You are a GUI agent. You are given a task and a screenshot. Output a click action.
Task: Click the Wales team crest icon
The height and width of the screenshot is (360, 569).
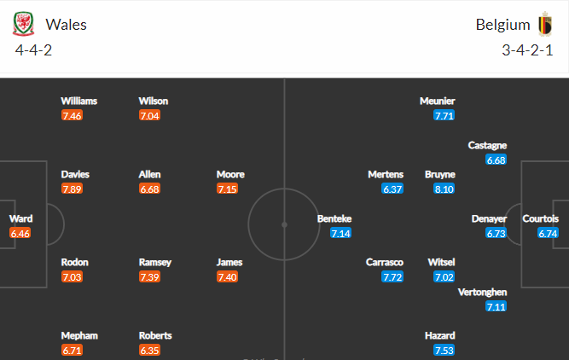click(24, 24)
